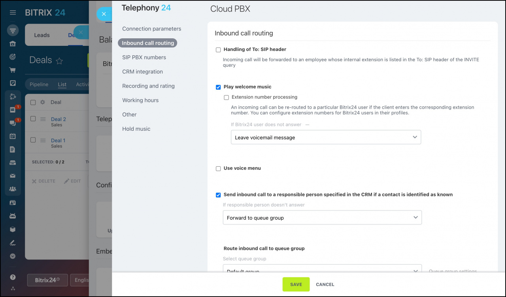Screen dimensions: 506x297
Task: Tick the select-all checkbox in Deal header
Action: (x=33, y=102)
